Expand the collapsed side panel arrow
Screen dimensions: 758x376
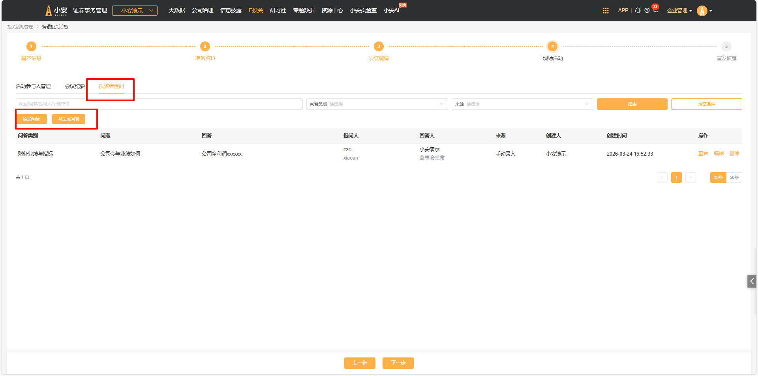(752, 281)
